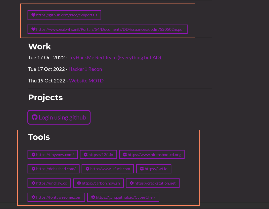The height and width of the screenshot is (209, 269).
Task: Visit the jsfuck.com tool link
Action: point(110,169)
